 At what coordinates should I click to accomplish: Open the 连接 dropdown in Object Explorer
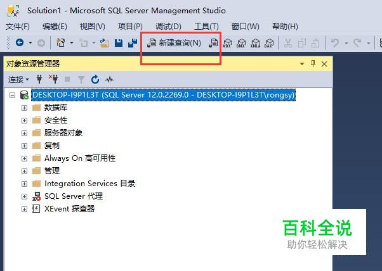pos(18,80)
